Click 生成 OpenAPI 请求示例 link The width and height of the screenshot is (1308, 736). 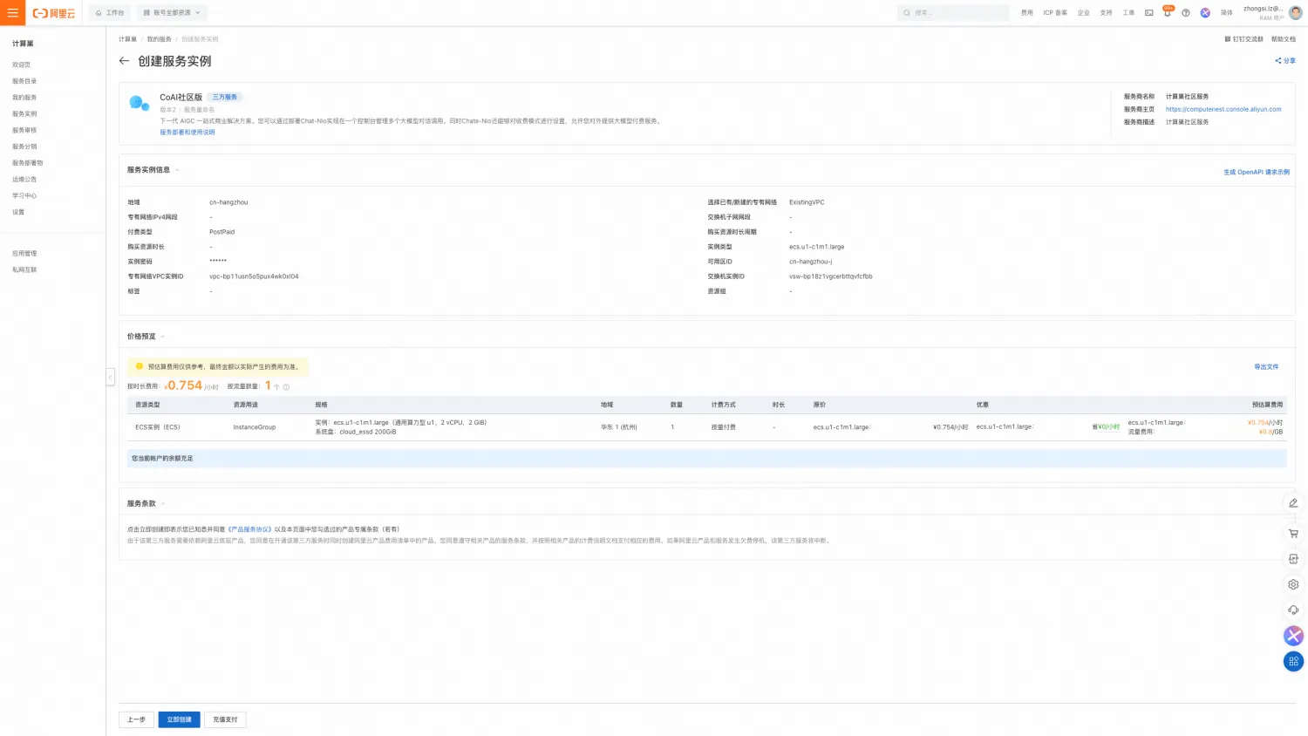coord(1257,173)
